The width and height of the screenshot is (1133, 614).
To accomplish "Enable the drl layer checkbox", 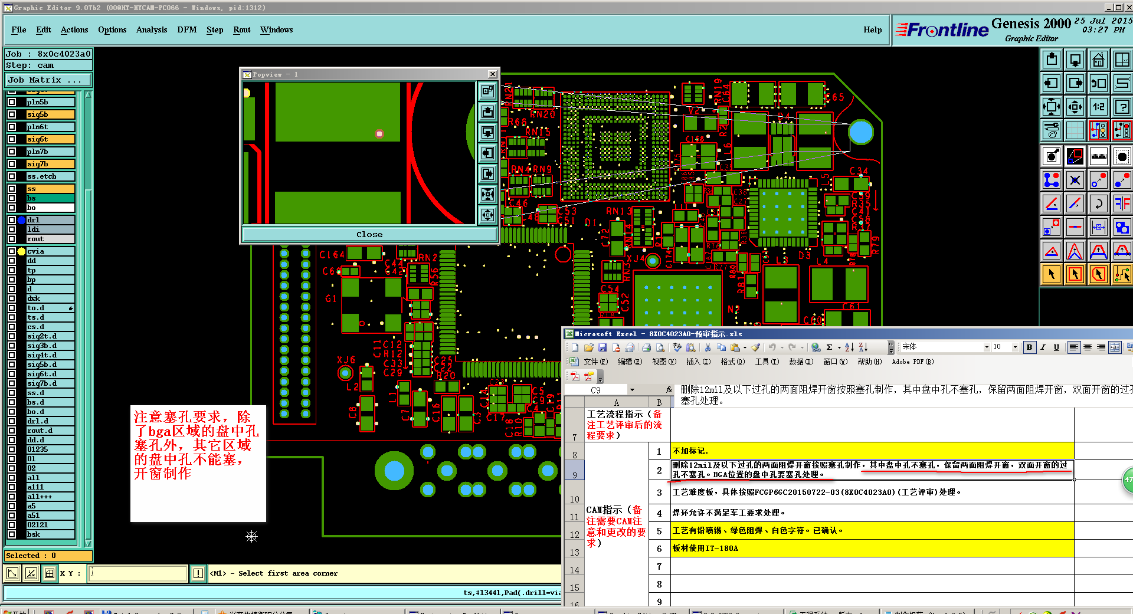I will [12, 220].
